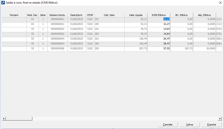Click Mod. Doc 65 in first row
This screenshot has height=129, width=224.
click(32, 19)
